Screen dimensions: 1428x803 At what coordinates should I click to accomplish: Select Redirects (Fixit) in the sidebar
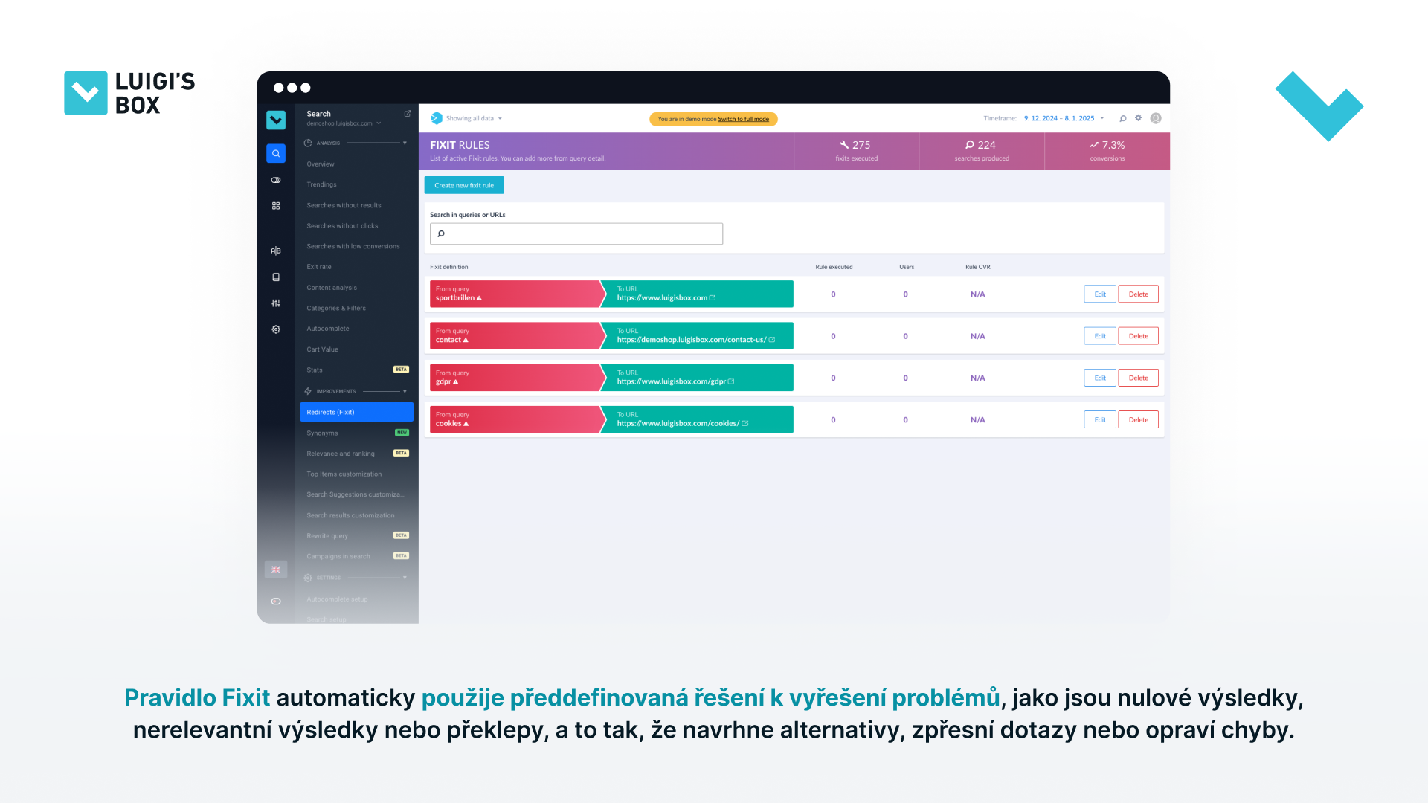[x=356, y=412]
